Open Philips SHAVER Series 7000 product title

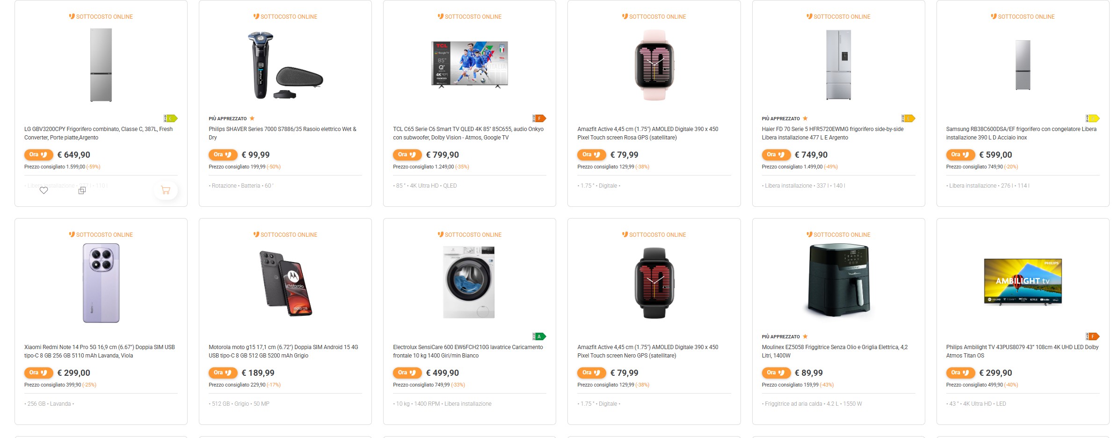282,133
